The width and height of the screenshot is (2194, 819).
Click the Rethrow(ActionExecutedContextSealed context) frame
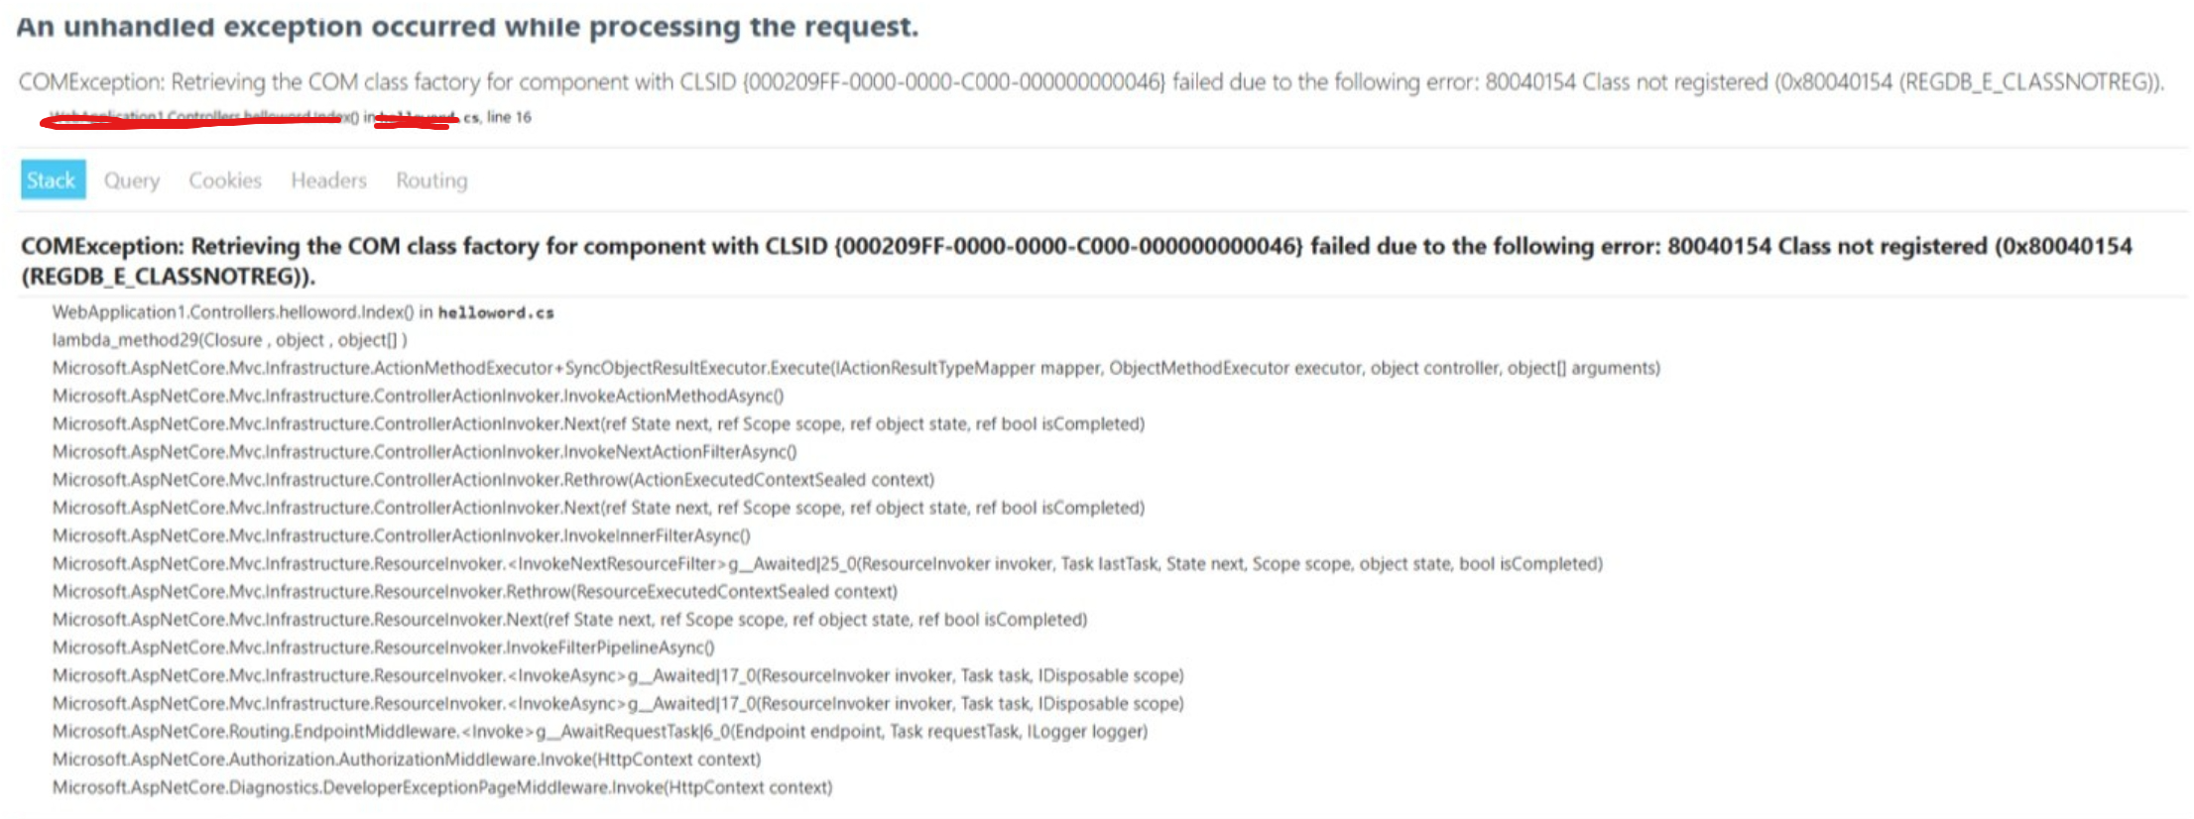[493, 480]
